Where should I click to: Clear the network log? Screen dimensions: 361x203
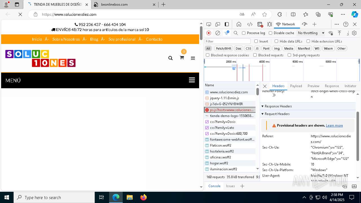[218, 33]
